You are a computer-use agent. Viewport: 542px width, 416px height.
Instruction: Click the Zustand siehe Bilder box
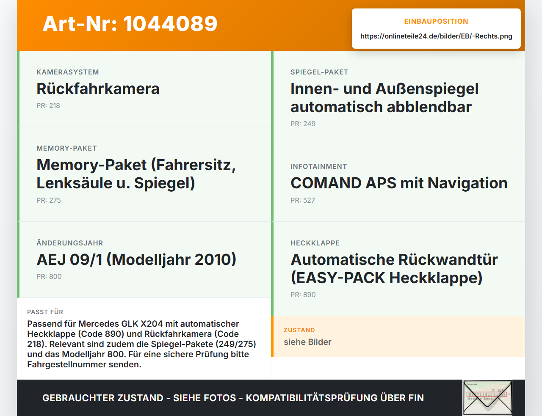coord(398,336)
